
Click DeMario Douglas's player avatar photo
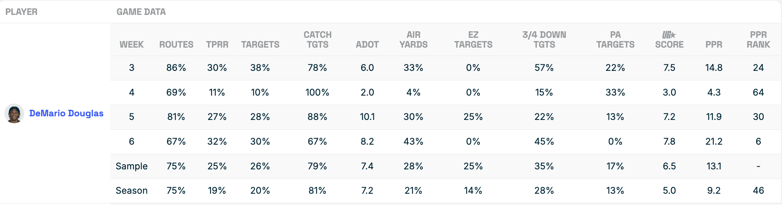click(14, 113)
